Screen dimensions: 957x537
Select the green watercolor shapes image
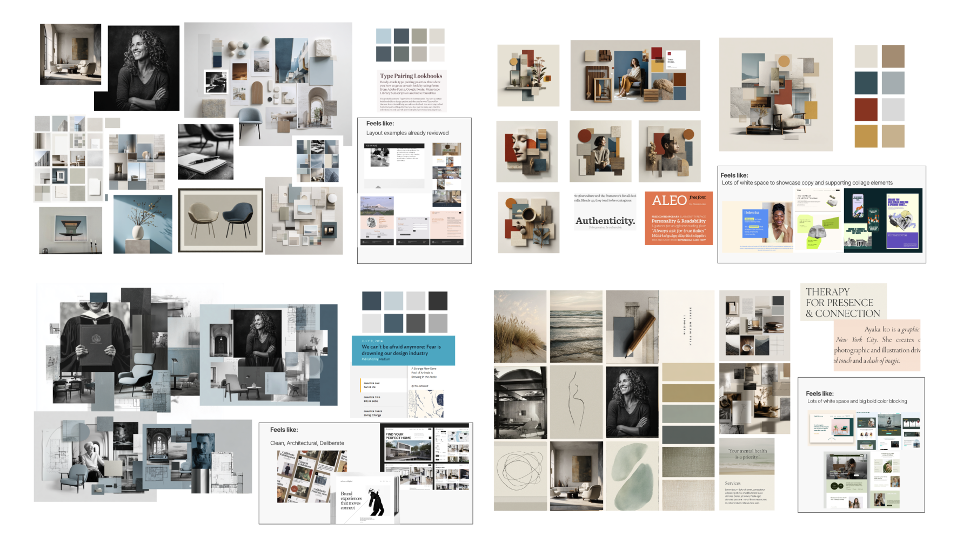632,476
